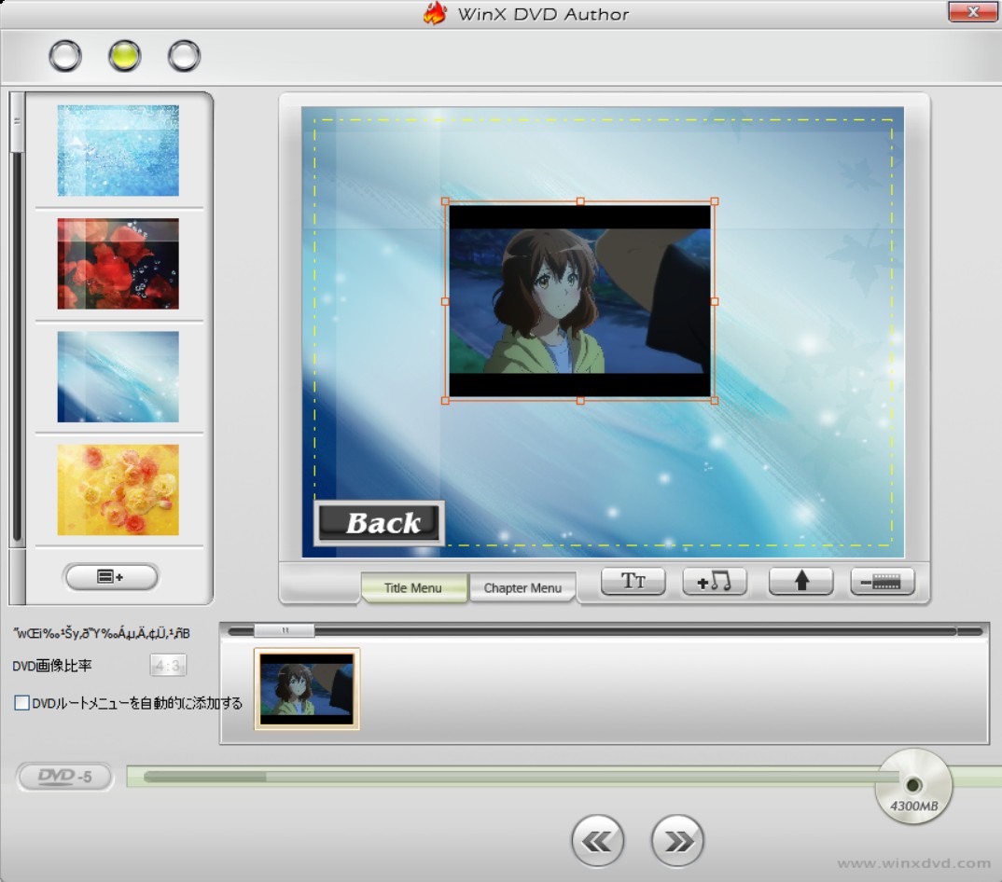Go to the previous step with back arrows
Viewport: 1002px width, 882px height.
[597, 840]
